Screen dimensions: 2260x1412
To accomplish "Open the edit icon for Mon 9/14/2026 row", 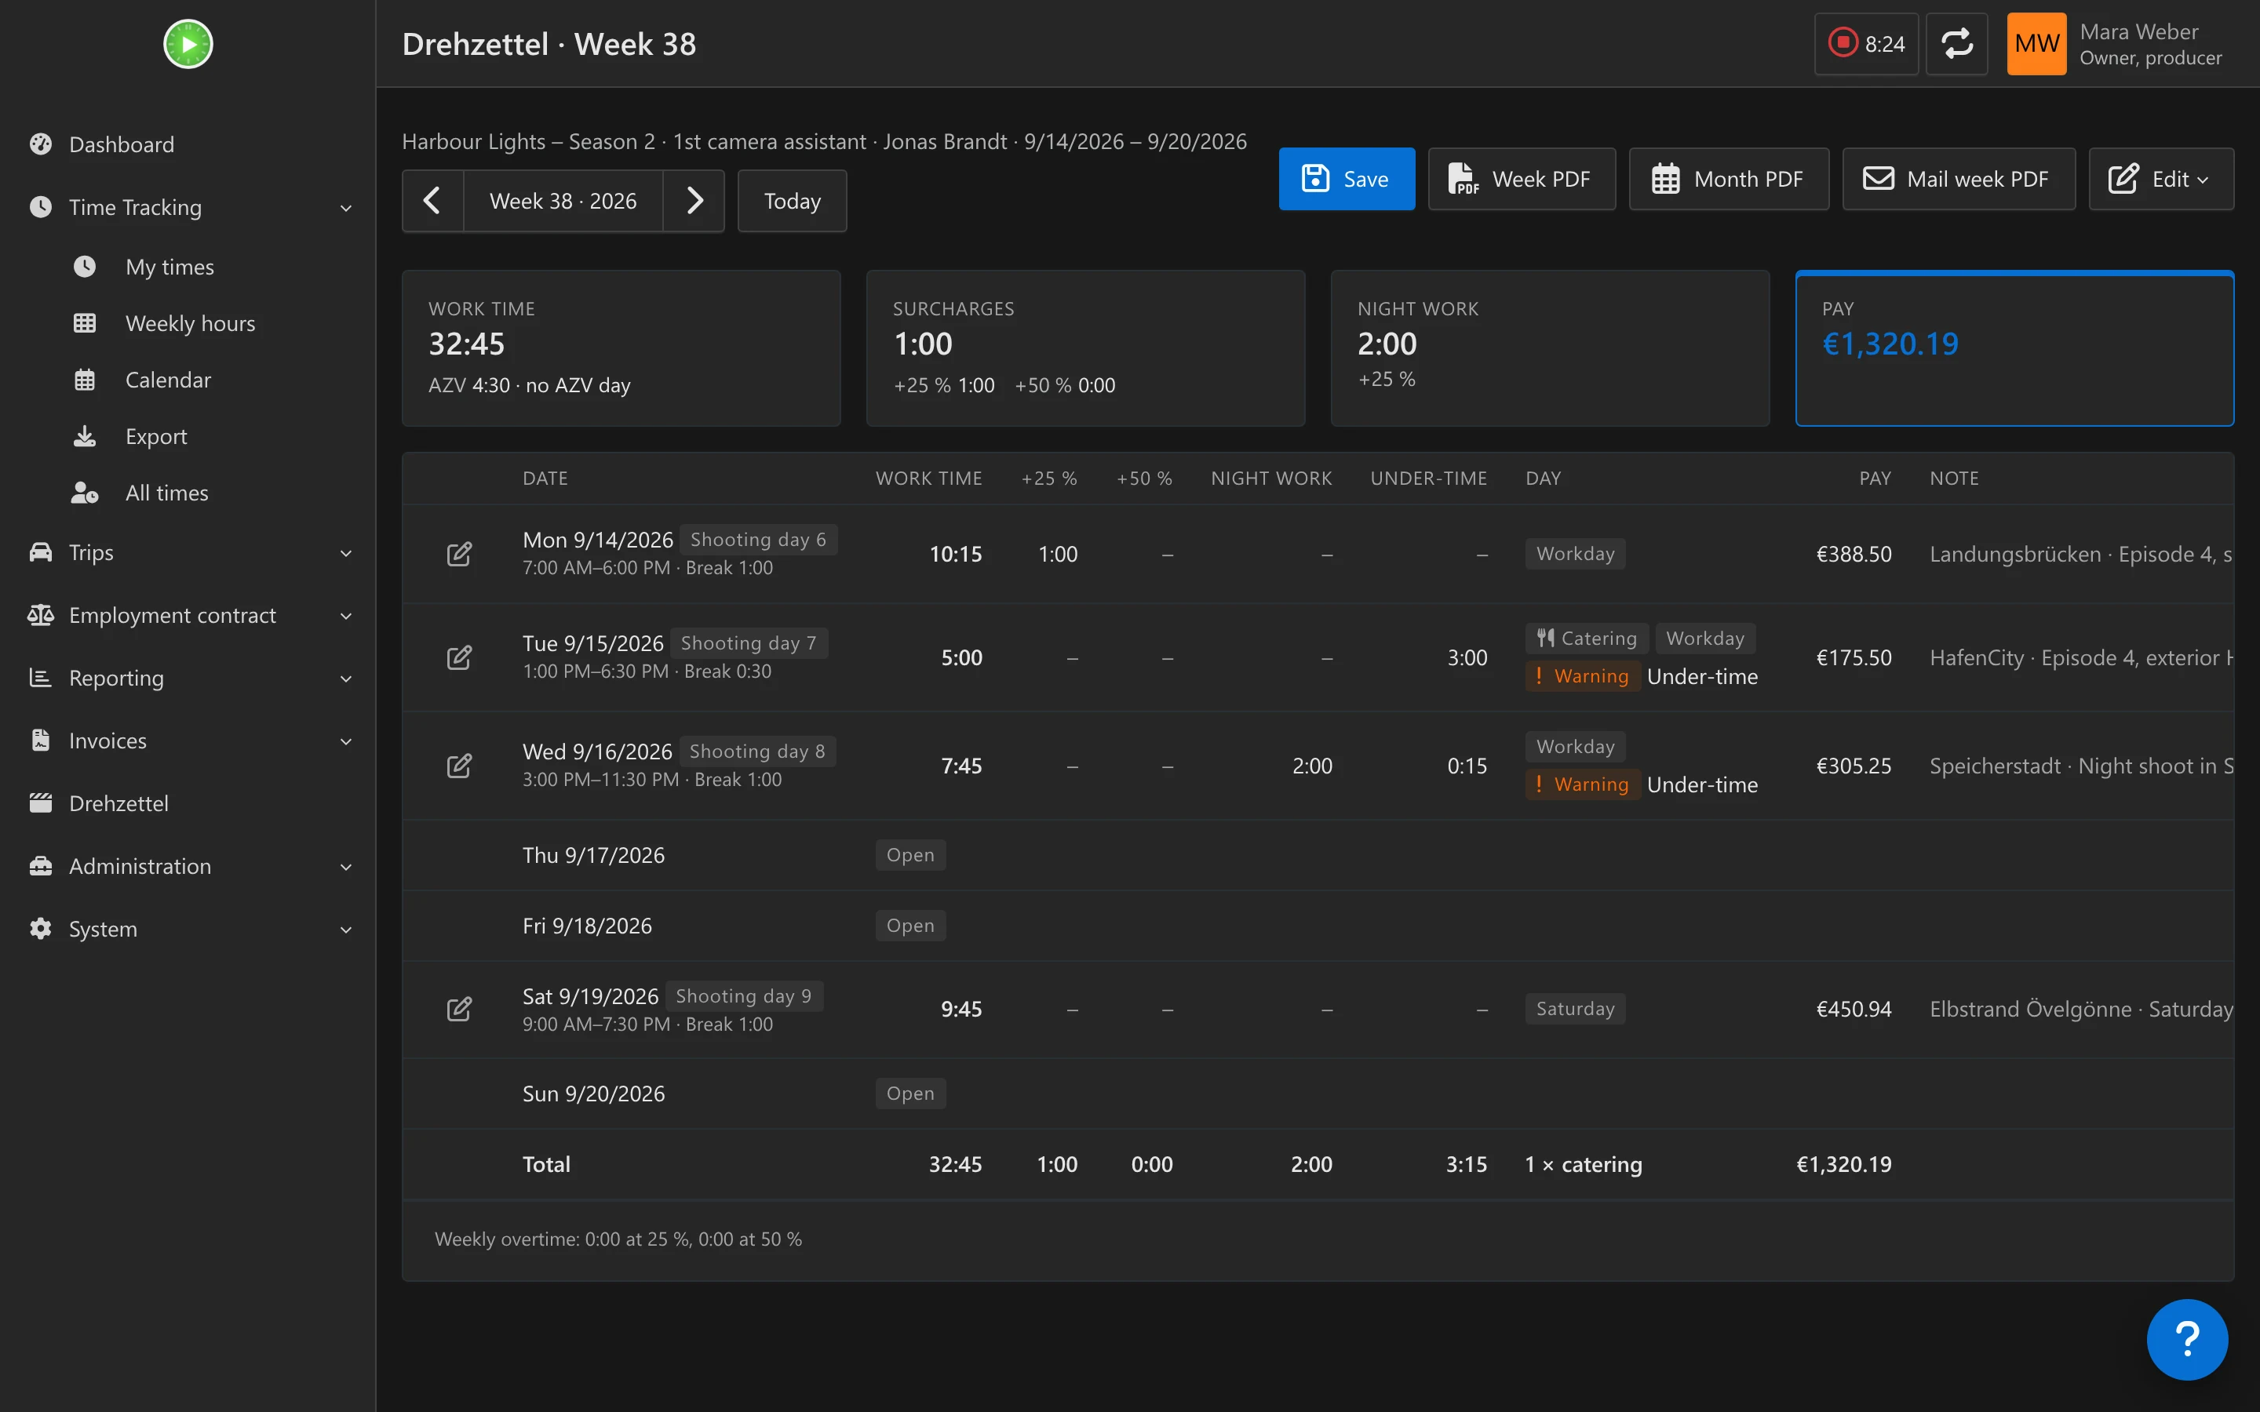I will click(458, 554).
